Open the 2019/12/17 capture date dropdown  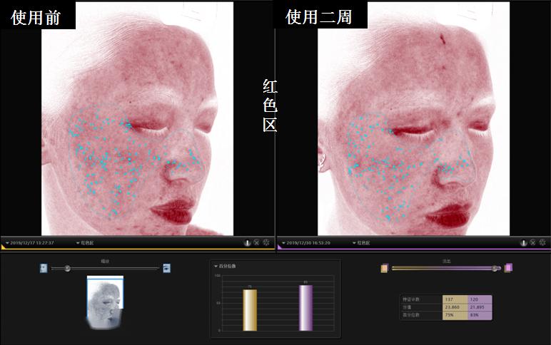(x=30, y=243)
